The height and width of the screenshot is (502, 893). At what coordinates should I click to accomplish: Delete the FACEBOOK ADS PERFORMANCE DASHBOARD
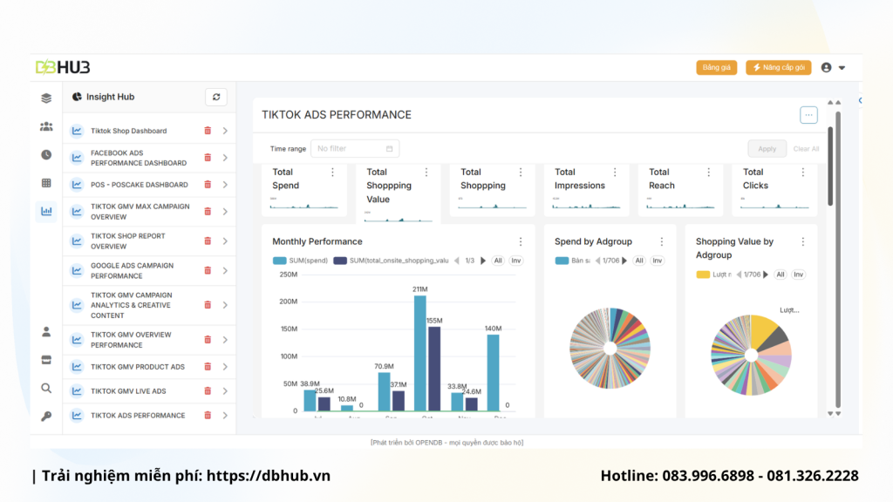click(x=207, y=158)
